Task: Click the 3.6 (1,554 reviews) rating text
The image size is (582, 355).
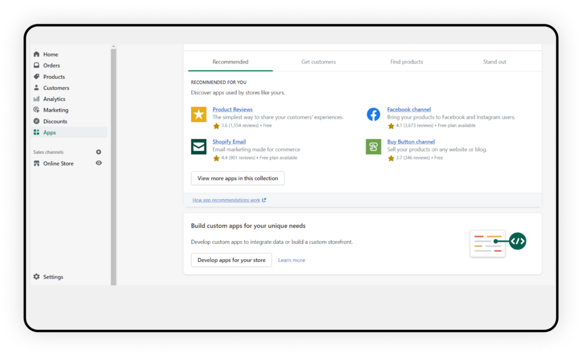Action: [240, 125]
